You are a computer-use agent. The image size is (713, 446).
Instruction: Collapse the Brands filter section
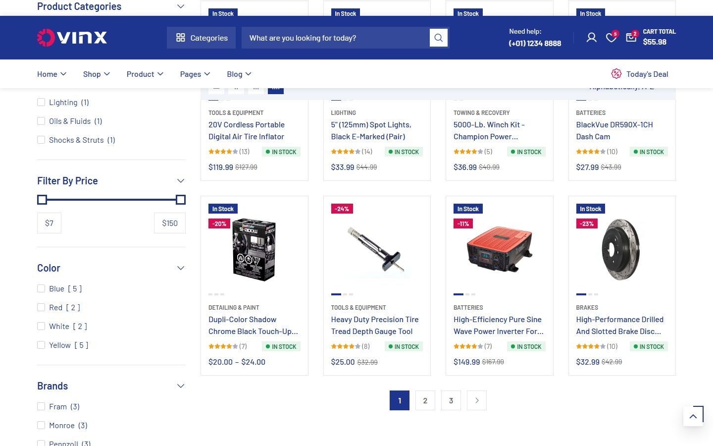[x=181, y=386]
